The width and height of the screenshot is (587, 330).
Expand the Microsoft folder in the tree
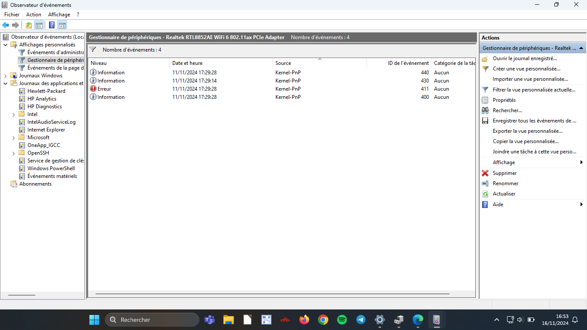13,137
